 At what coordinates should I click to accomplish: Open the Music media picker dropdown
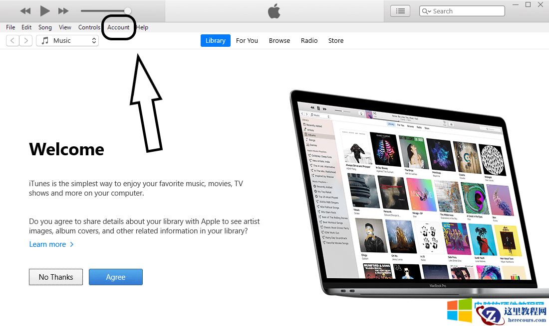click(67, 40)
